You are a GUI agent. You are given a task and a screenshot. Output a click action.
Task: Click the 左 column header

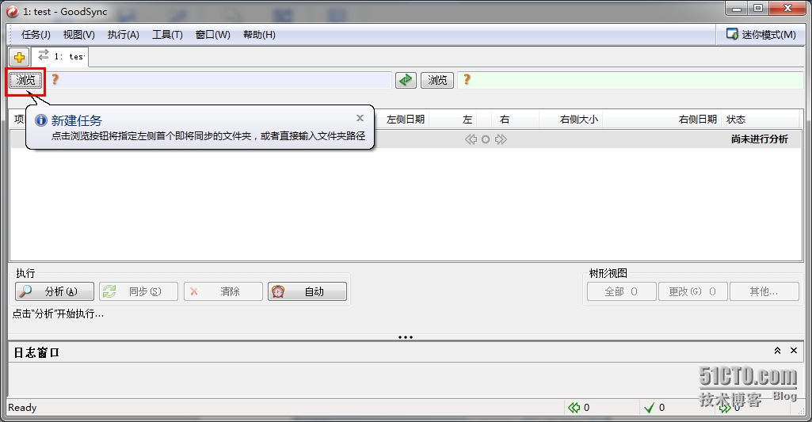(467, 120)
